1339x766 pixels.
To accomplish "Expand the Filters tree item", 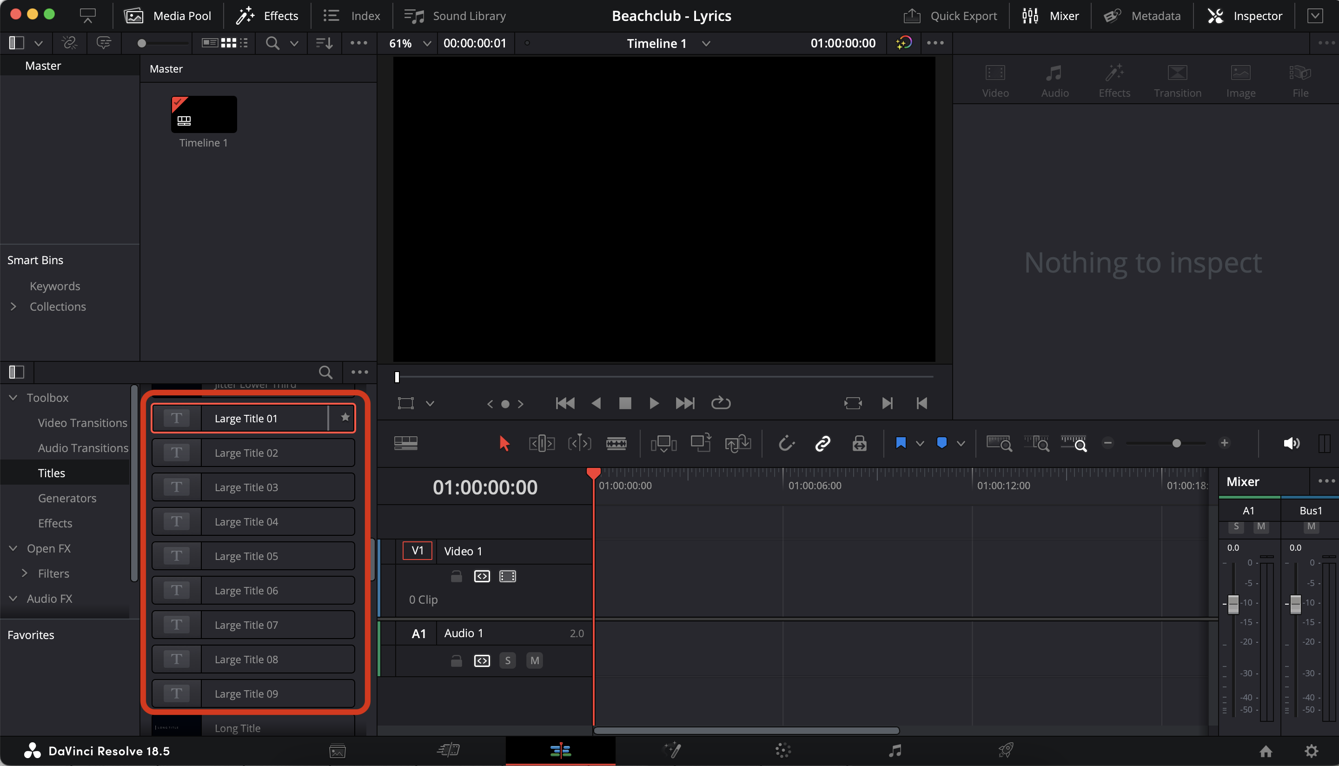I will [x=24, y=573].
